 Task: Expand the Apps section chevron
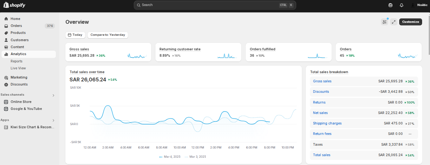[x=53, y=120]
